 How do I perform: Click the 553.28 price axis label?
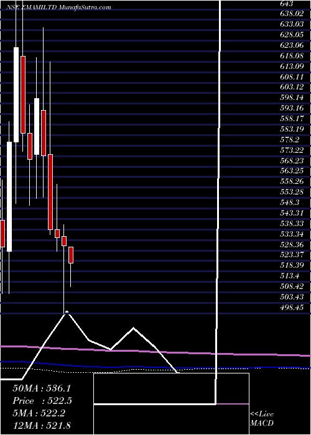click(x=292, y=192)
